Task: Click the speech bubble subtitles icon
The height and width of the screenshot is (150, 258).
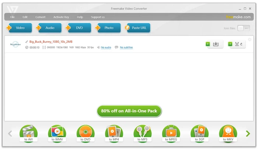Action: (116, 47)
